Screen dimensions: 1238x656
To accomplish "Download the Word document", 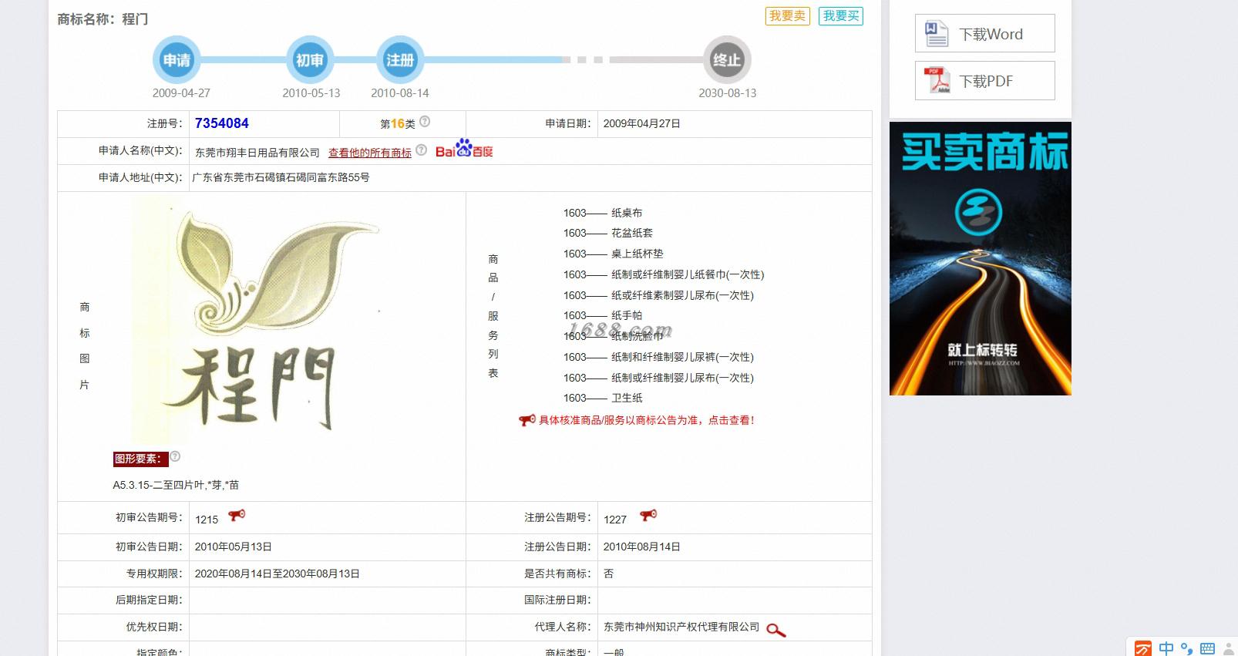I will 984,33.
